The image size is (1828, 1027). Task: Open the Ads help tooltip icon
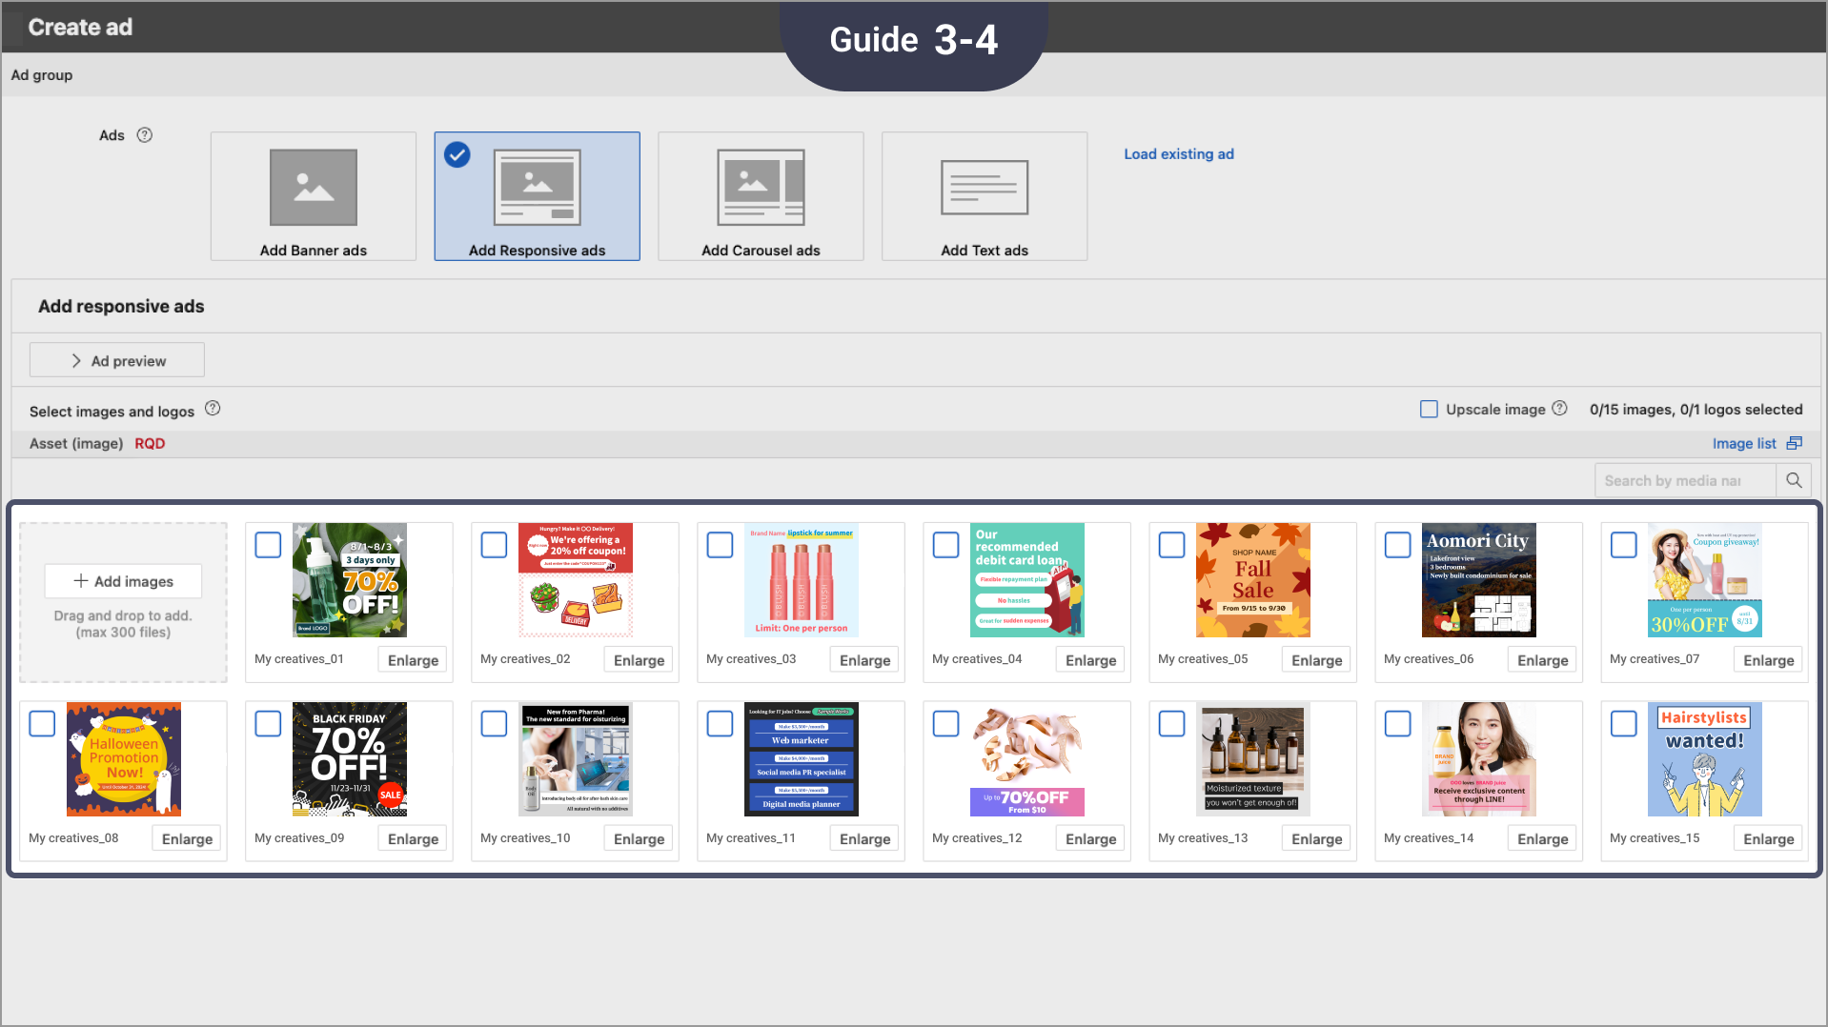pyautogui.click(x=145, y=134)
